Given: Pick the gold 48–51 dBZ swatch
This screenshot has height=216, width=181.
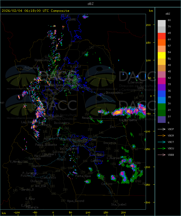Looking at the screenshot, I should coord(162,62).
